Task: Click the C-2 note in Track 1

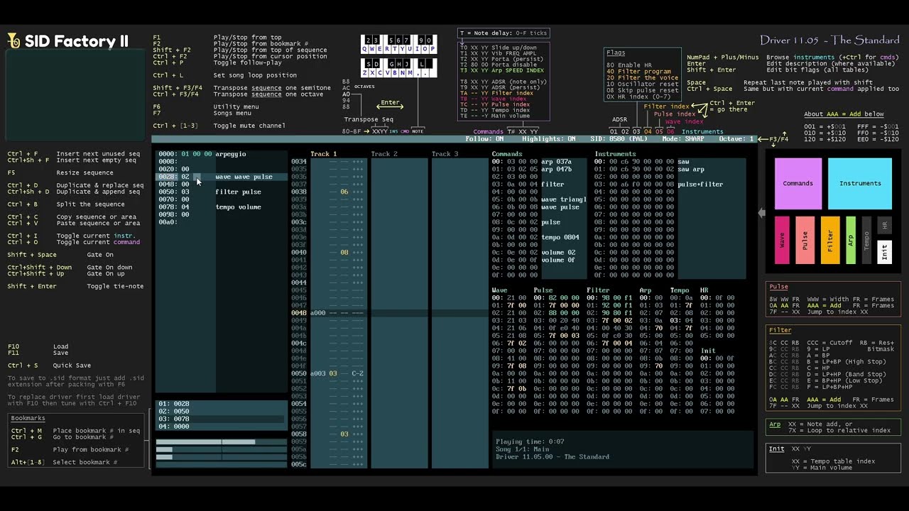Action: point(357,373)
